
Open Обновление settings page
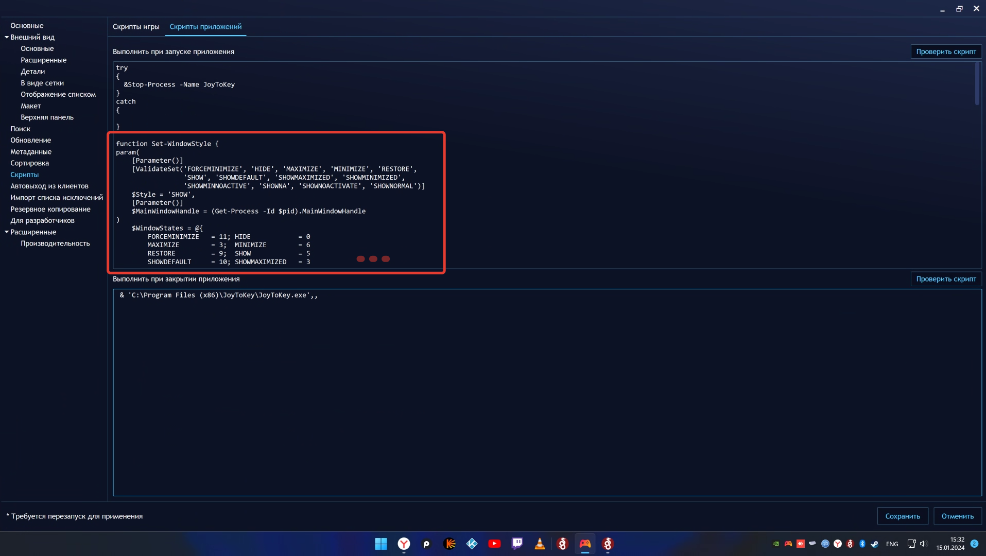click(30, 141)
